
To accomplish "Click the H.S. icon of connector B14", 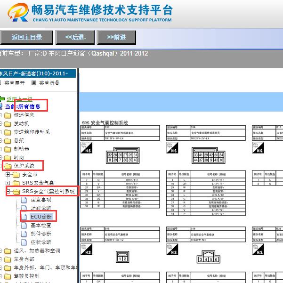I will click(x=172, y=148).
